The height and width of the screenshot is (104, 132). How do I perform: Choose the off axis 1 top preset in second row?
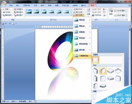tap(111, 78)
